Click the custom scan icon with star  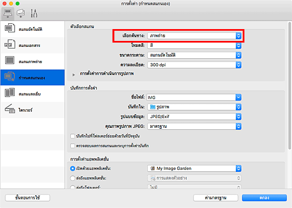pyautogui.click(x=10, y=77)
